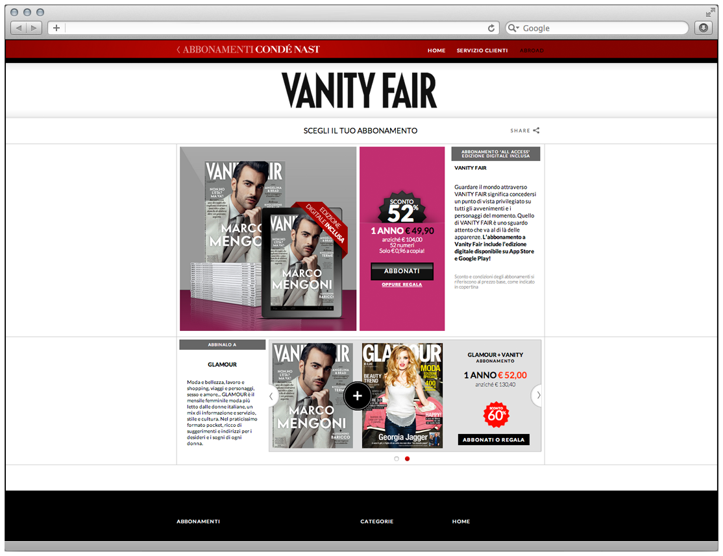Click the '1 ANNO € 52,00' bundle price
The image size is (723, 556).
click(x=495, y=375)
